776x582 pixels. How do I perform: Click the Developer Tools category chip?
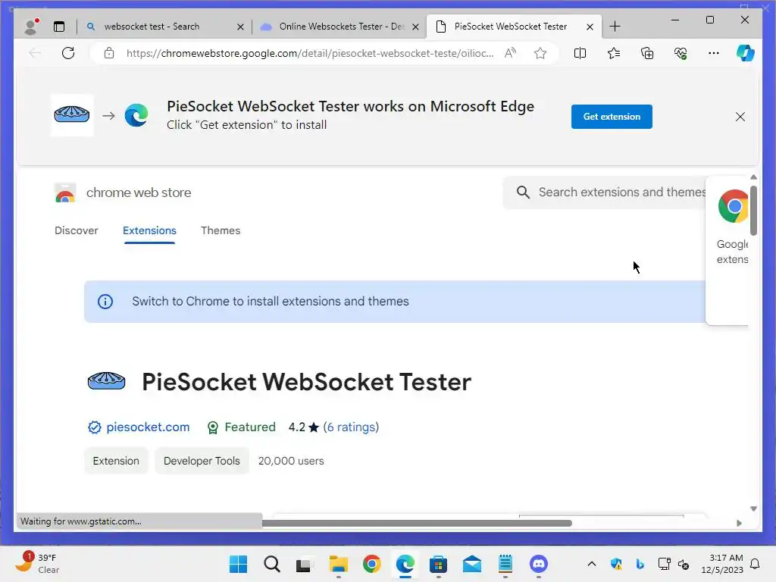(x=202, y=461)
